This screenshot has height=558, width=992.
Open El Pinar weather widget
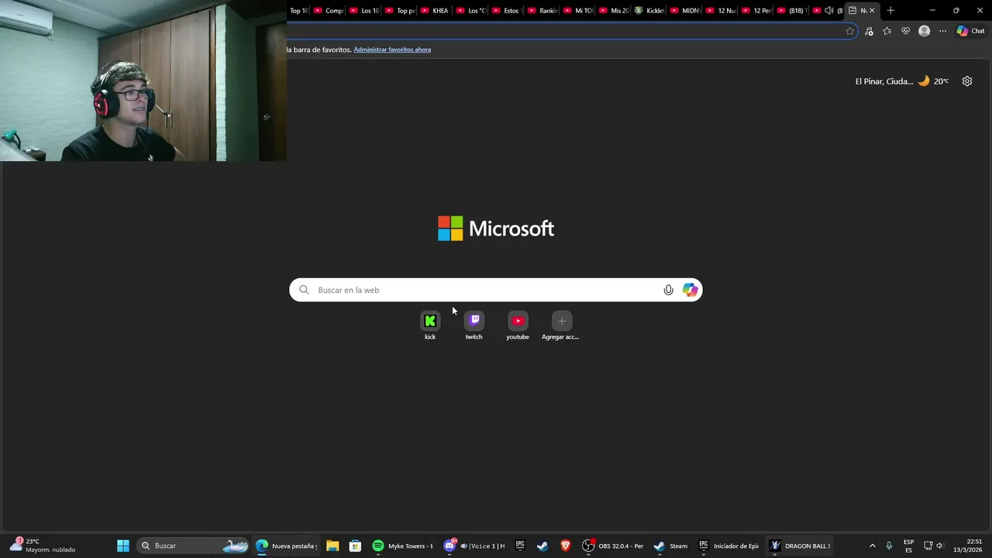[902, 81]
